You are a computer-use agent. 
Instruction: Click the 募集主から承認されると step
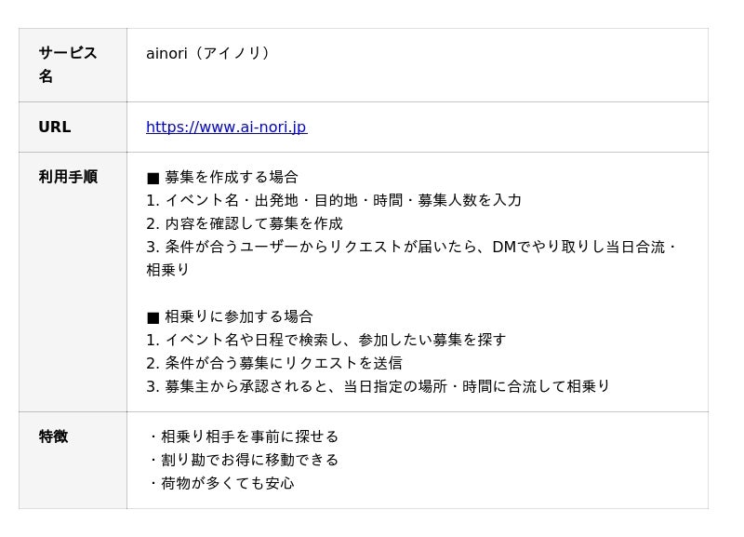pos(378,386)
